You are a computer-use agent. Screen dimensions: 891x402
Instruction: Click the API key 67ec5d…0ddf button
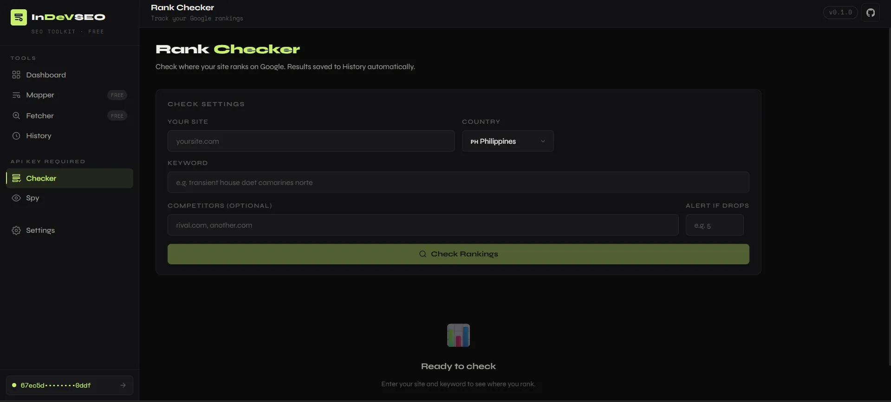pyautogui.click(x=70, y=385)
